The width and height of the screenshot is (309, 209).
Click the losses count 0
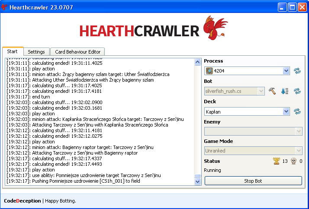(301, 161)
